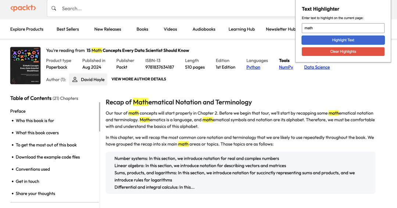Open the Videos menu item
397x208 pixels.
tap(171, 29)
